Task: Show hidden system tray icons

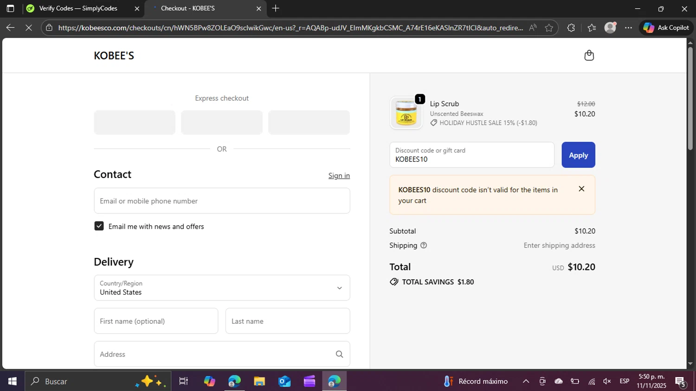Action: 526,381
